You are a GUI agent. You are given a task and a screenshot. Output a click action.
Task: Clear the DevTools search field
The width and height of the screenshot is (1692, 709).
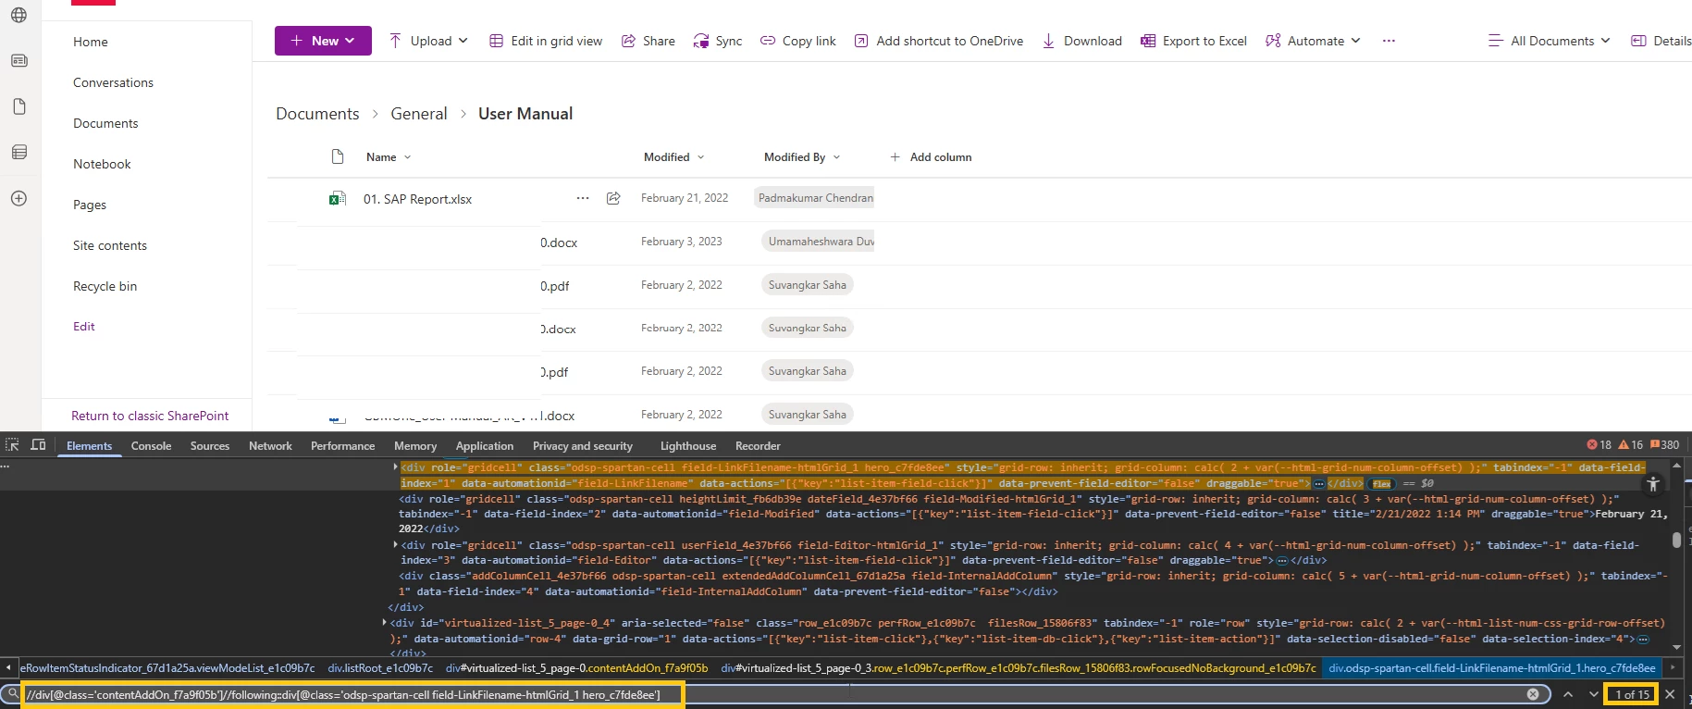pyautogui.click(x=1533, y=694)
